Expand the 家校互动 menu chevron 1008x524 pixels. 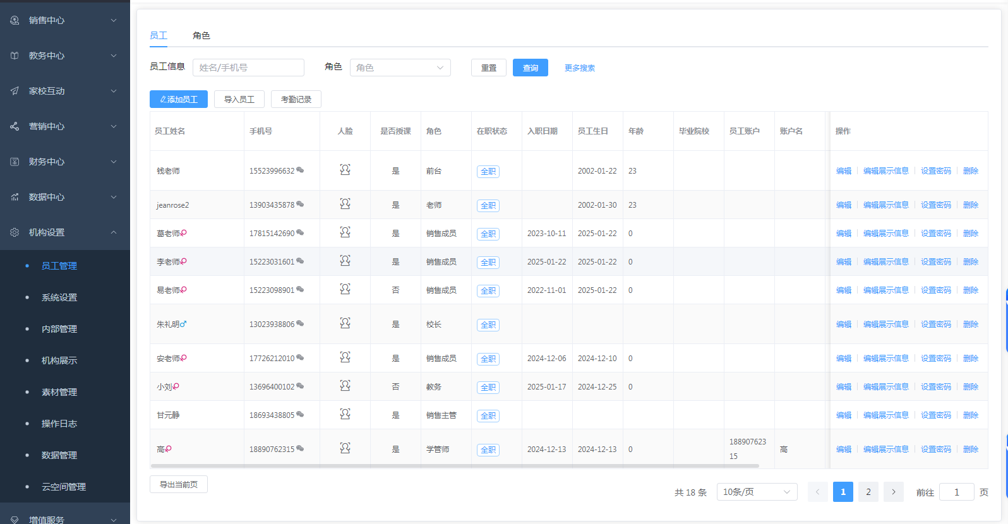tap(114, 91)
